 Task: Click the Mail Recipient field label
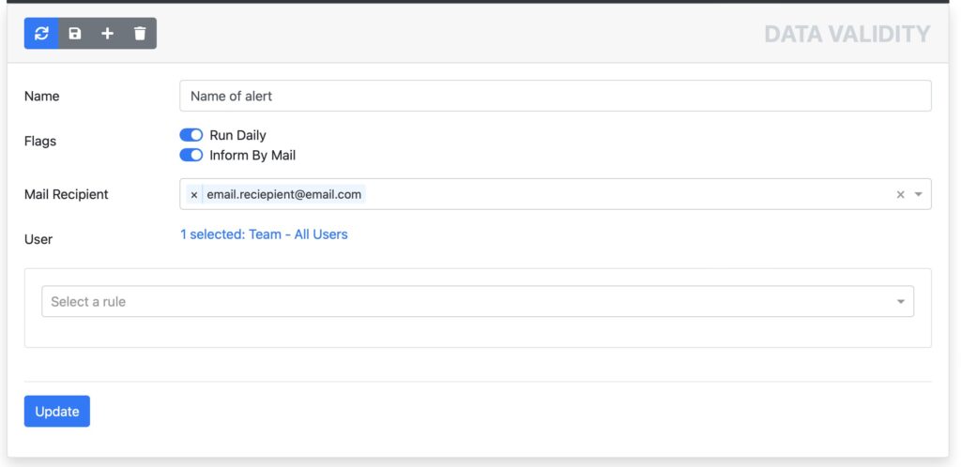tap(67, 195)
